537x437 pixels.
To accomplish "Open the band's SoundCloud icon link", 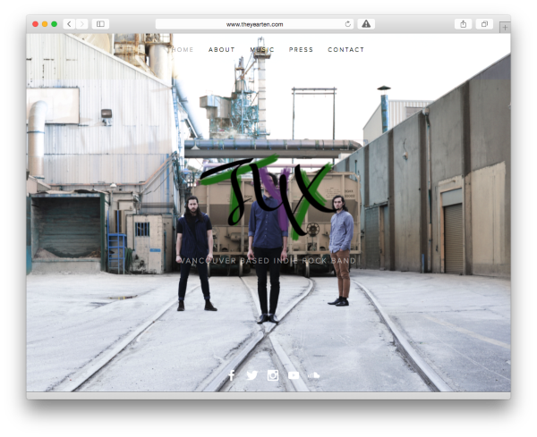I will click(x=313, y=375).
